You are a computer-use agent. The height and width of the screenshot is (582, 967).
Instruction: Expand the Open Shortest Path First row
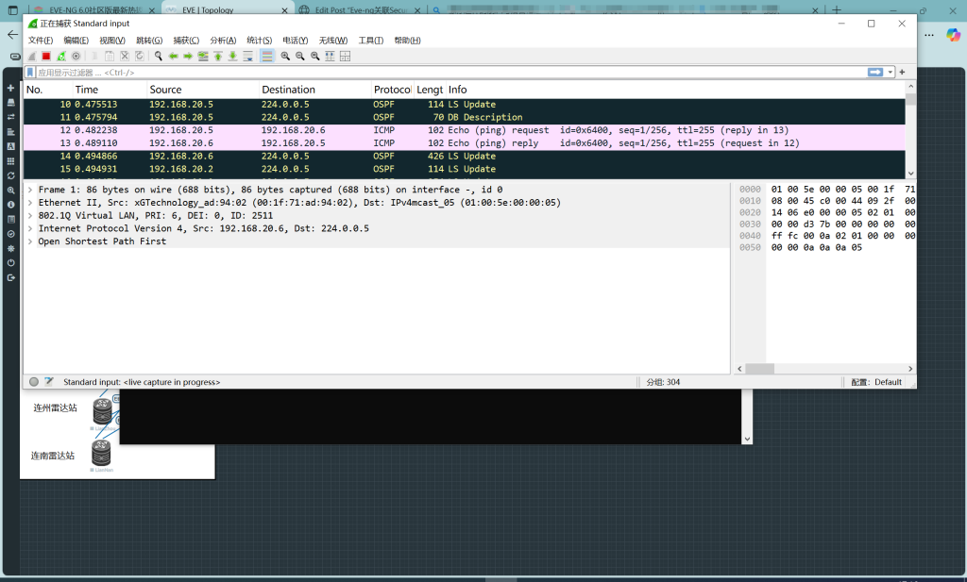point(30,241)
